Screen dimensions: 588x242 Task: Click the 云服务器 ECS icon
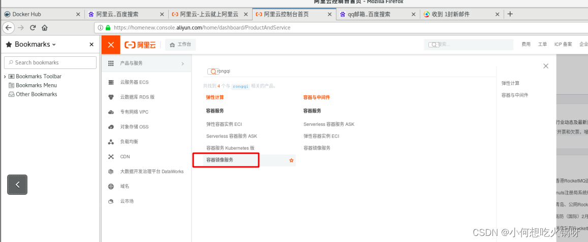pyautogui.click(x=111, y=82)
